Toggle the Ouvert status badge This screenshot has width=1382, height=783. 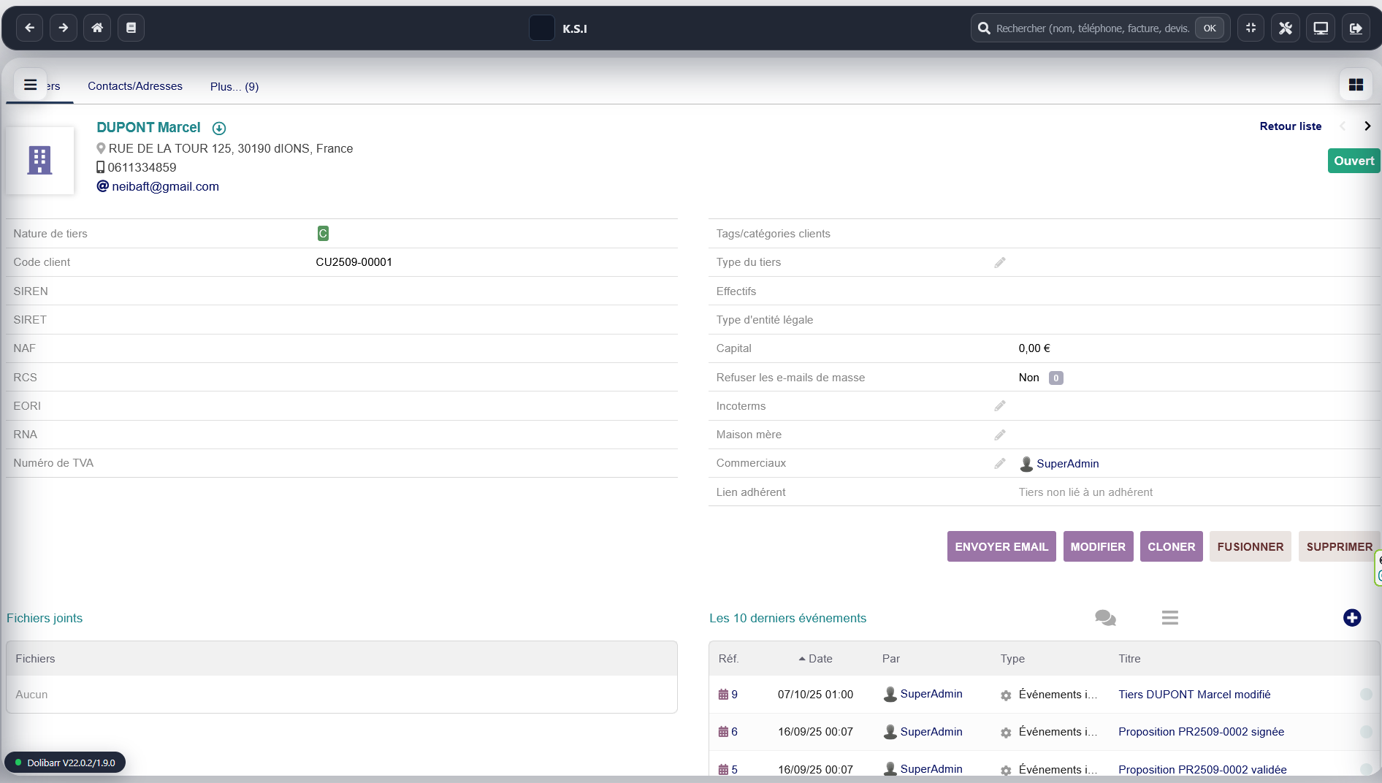click(1354, 161)
